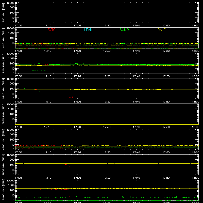Select the 15400 MHz [SFU] axis title
Image resolution: width=203 pixels, height=203 pixels.
(4, 190)
